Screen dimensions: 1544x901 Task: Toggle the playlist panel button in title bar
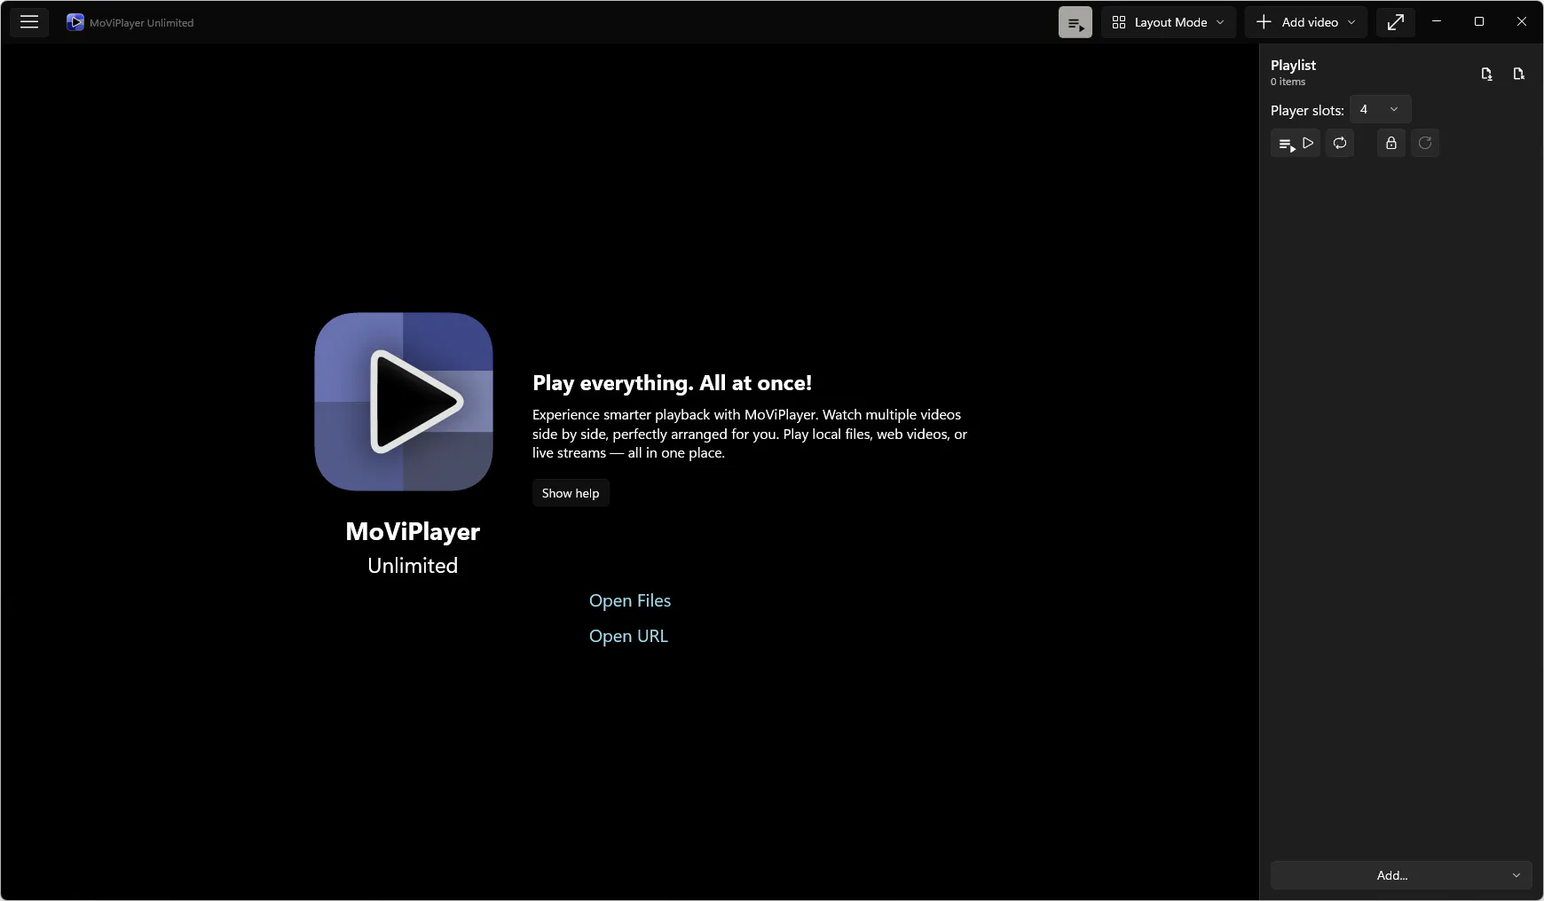pyautogui.click(x=1075, y=22)
